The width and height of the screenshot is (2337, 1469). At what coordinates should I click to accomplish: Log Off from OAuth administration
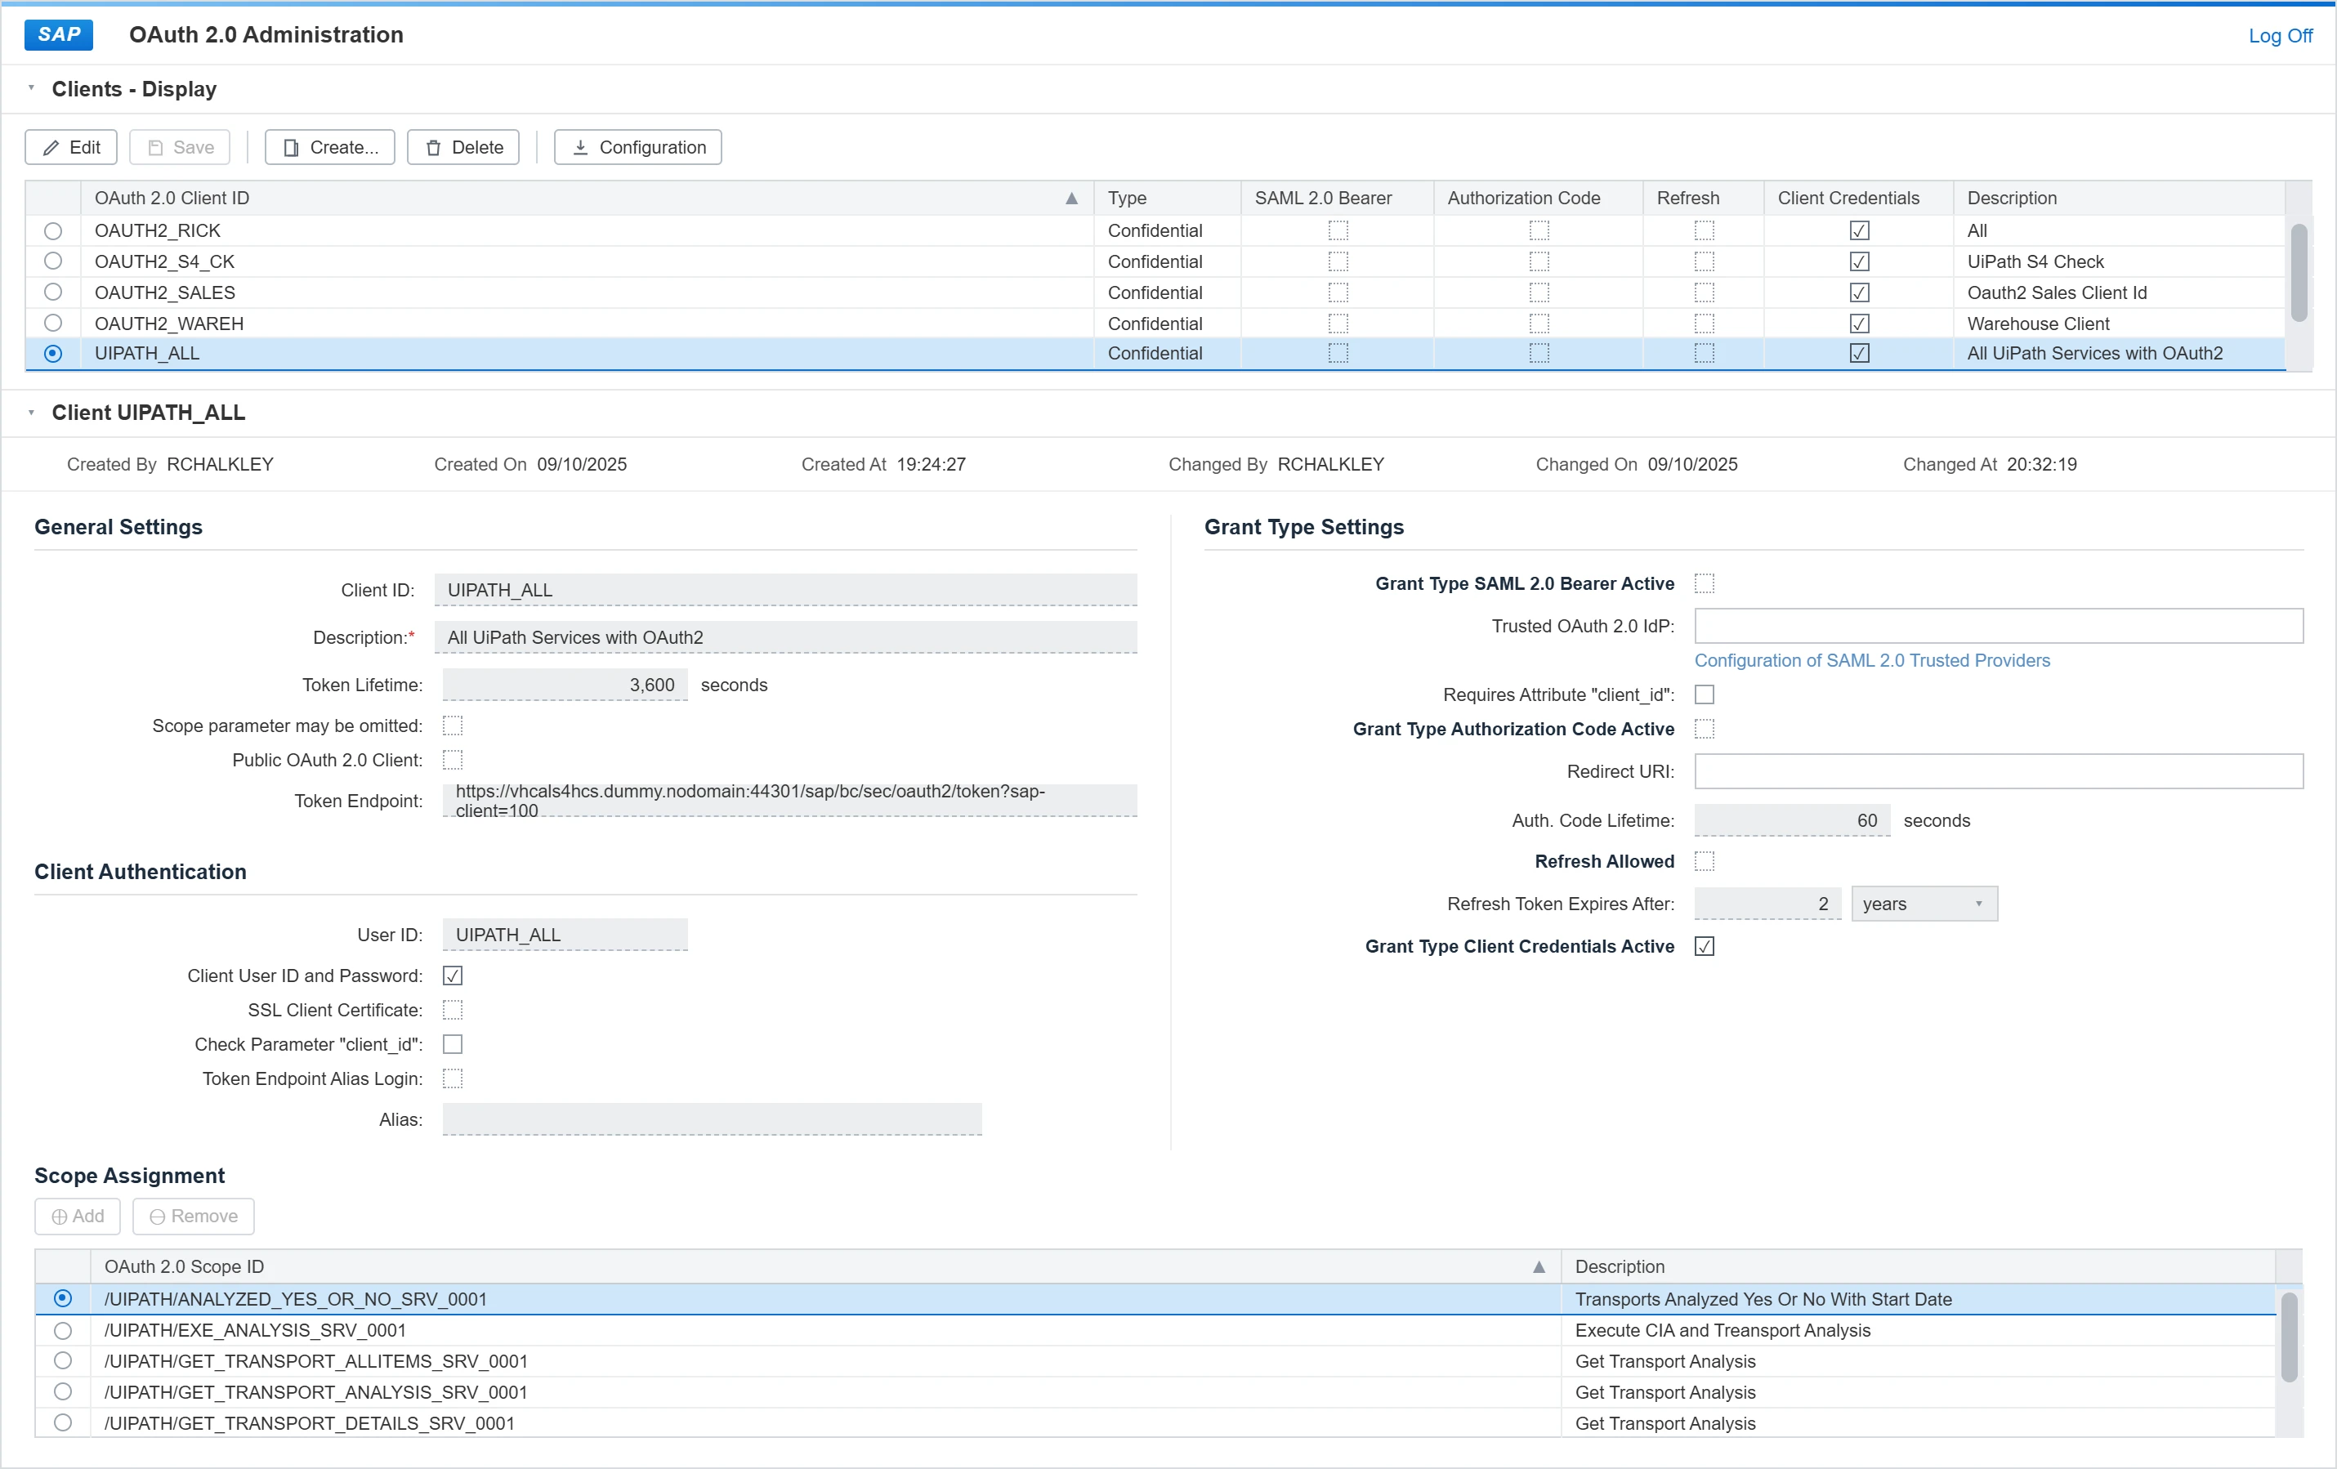pyautogui.click(x=2280, y=35)
